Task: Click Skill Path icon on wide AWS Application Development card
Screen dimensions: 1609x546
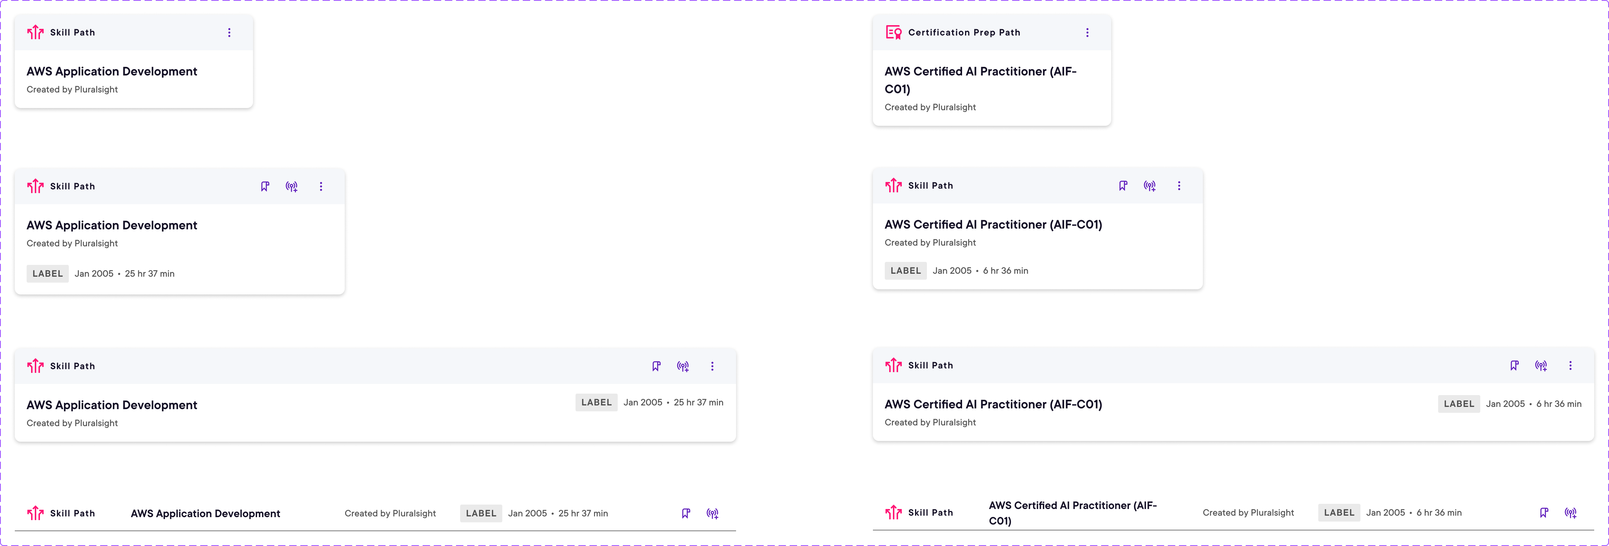Action: [x=36, y=366]
